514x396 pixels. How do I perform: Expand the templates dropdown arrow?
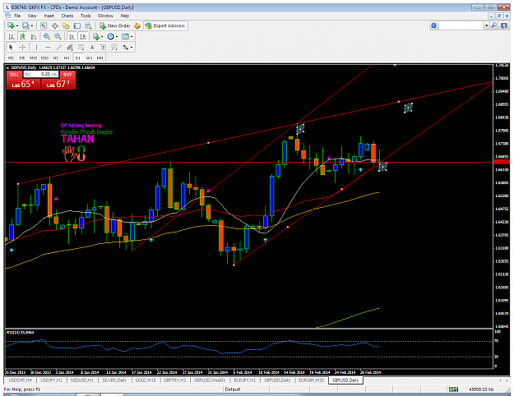[x=132, y=37]
